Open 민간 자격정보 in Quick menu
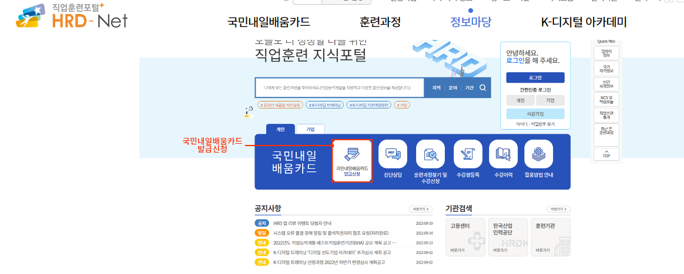This screenshot has height=274, width=684. click(606, 84)
